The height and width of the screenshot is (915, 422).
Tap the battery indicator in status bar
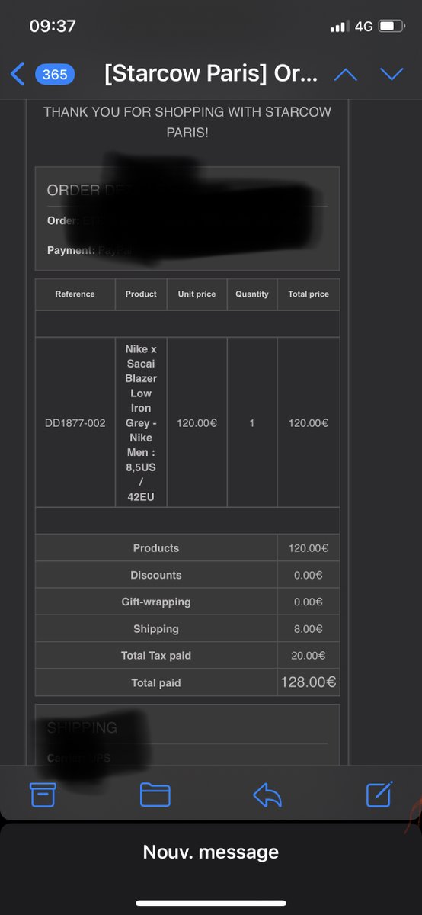point(392,27)
